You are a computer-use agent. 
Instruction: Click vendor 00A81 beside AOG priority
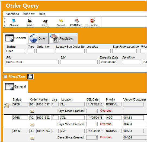(x=133, y=118)
